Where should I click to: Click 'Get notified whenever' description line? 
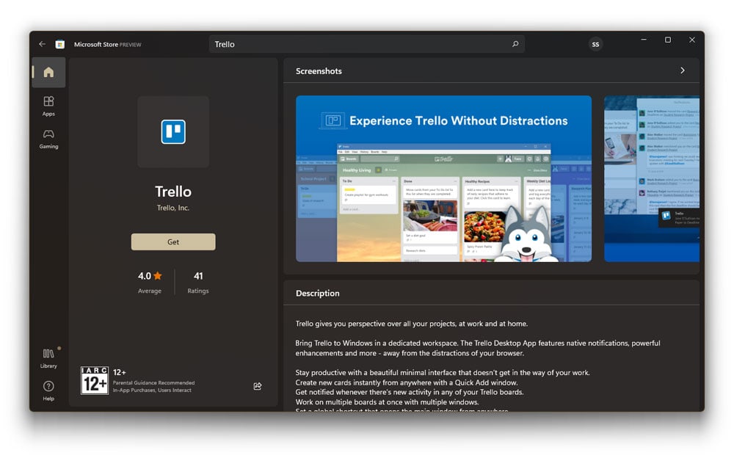click(x=410, y=393)
